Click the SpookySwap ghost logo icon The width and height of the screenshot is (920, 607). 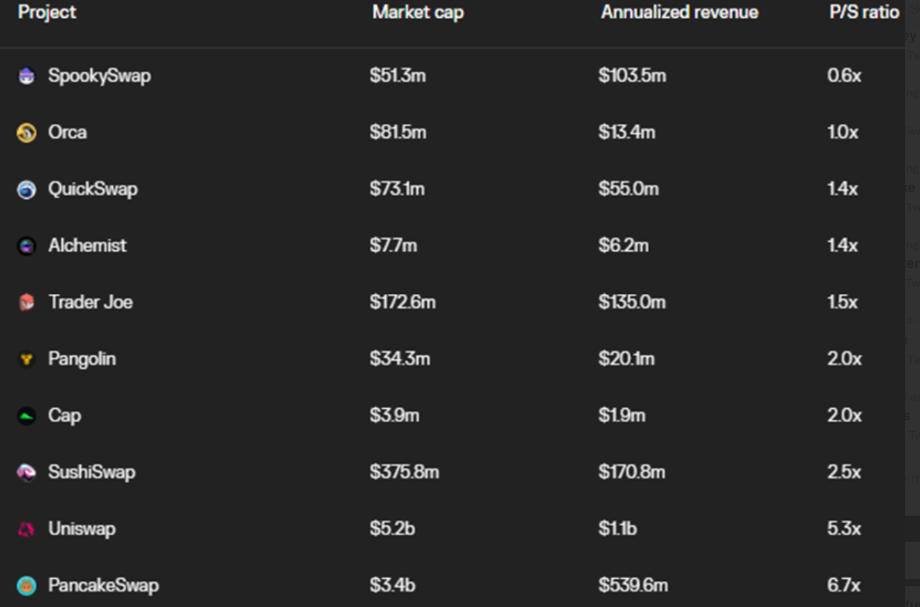27,76
